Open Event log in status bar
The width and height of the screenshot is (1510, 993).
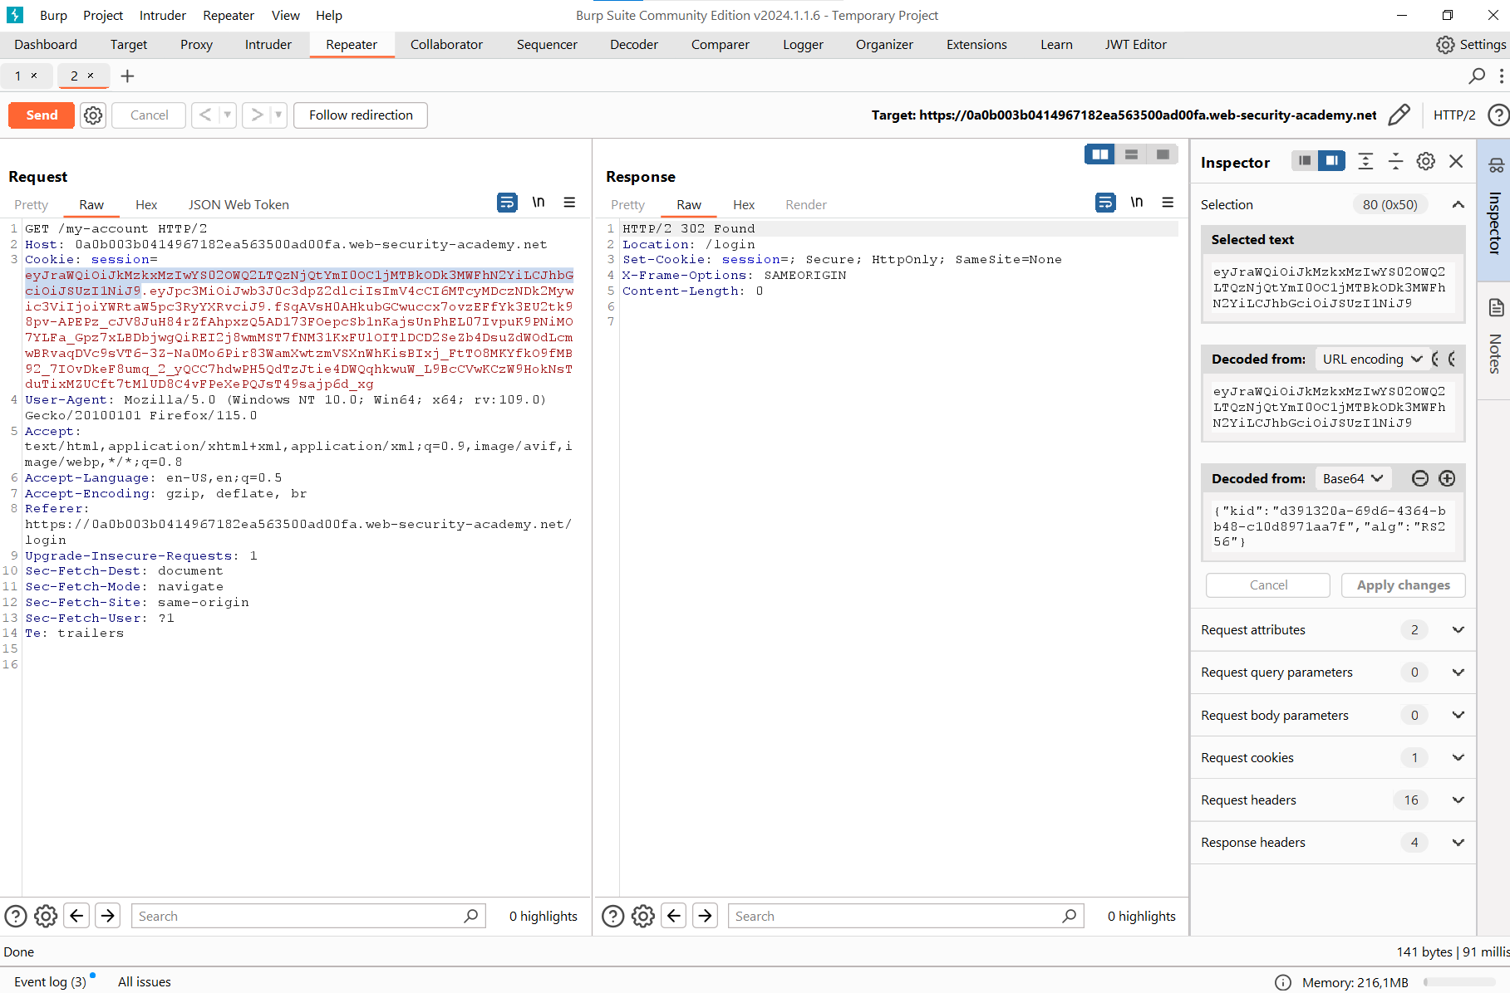50,981
